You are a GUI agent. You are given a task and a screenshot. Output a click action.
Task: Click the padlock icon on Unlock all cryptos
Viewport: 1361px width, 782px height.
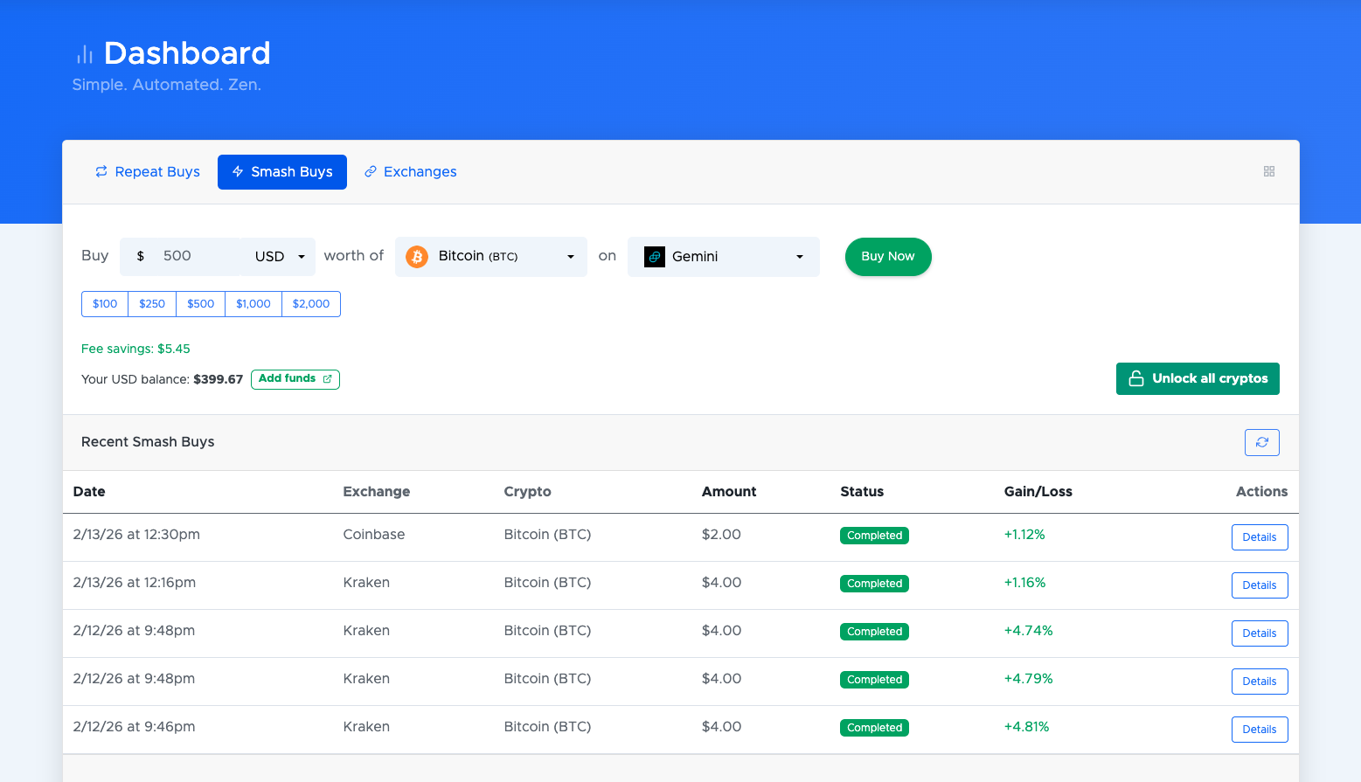tap(1135, 378)
